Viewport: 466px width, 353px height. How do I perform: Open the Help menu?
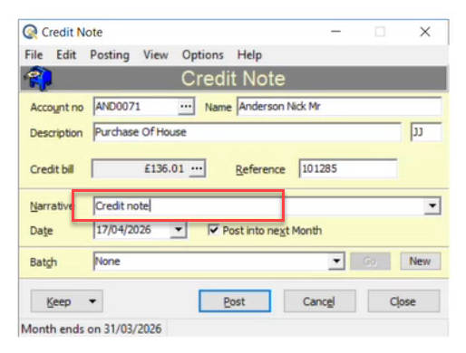point(249,55)
